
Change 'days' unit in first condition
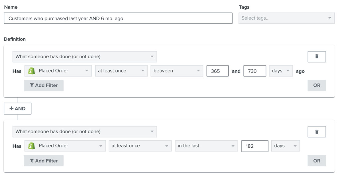pos(281,71)
